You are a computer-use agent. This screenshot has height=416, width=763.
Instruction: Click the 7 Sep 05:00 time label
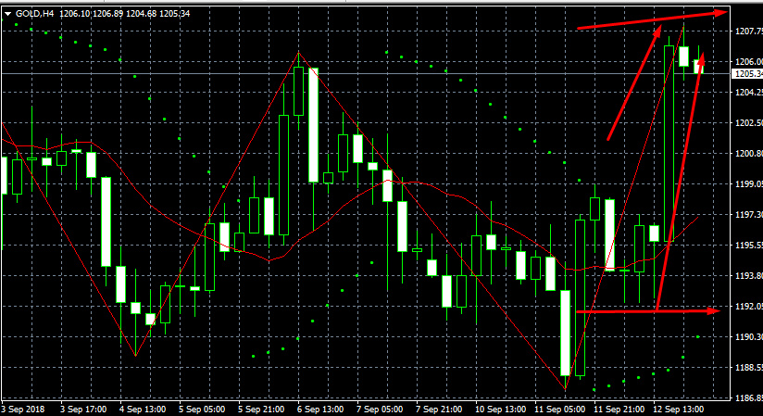[380, 410]
